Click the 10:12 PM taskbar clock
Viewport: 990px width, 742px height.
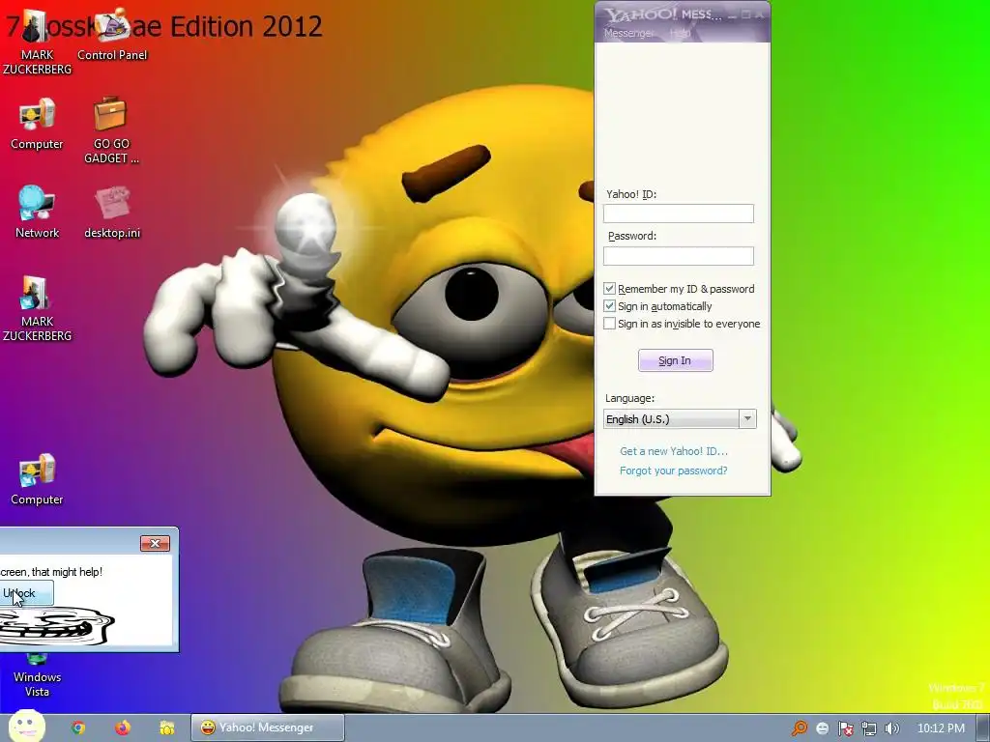941,728
